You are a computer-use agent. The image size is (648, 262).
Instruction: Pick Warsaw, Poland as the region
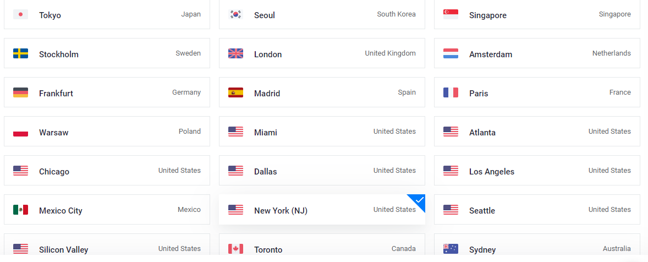pyautogui.click(x=107, y=132)
